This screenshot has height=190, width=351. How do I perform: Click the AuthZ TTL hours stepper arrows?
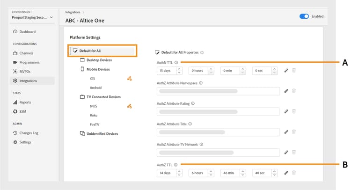click(211, 173)
